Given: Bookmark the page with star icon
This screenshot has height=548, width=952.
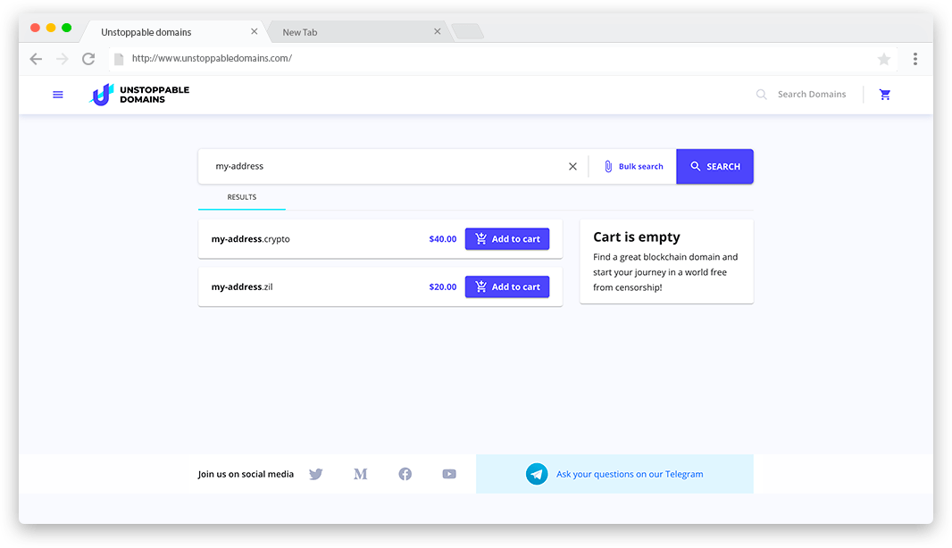Looking at the screenshot, I should [x=884, y=59].
